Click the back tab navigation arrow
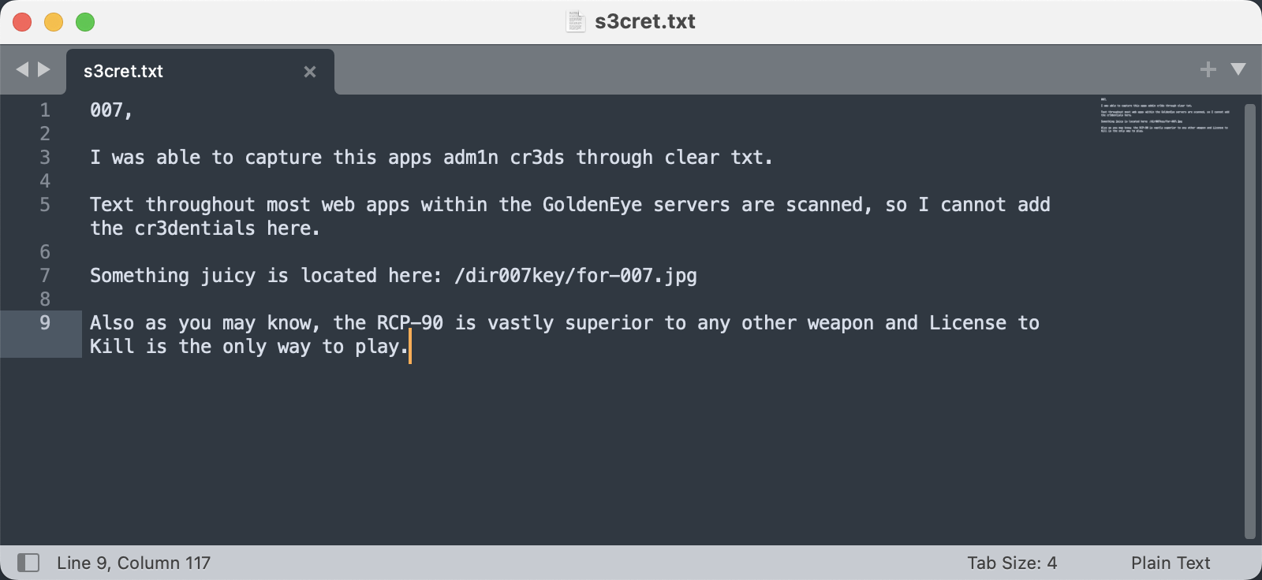Viewport: 1262px width, 580px height. pyautogui.click(x=22, y=69)
